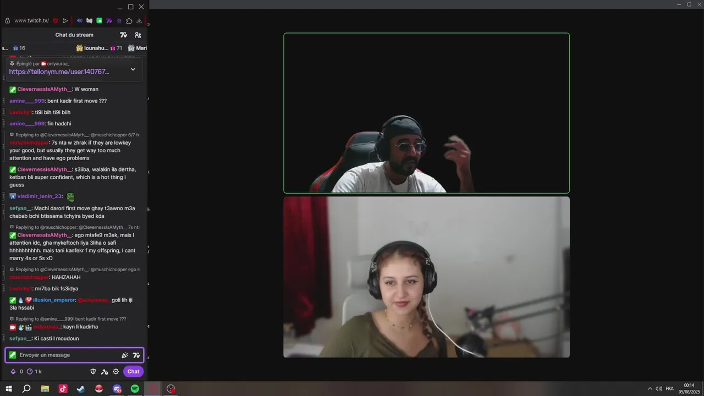Open Windows taskbar search
704x396 pixels.
26,389
